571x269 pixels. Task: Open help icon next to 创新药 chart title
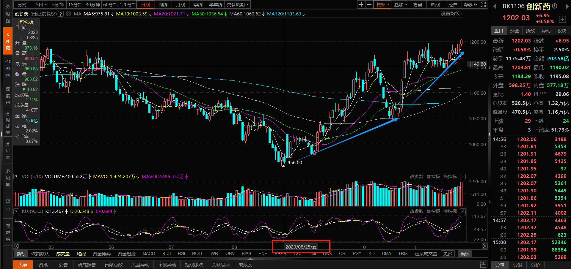[x=61, y=14]
